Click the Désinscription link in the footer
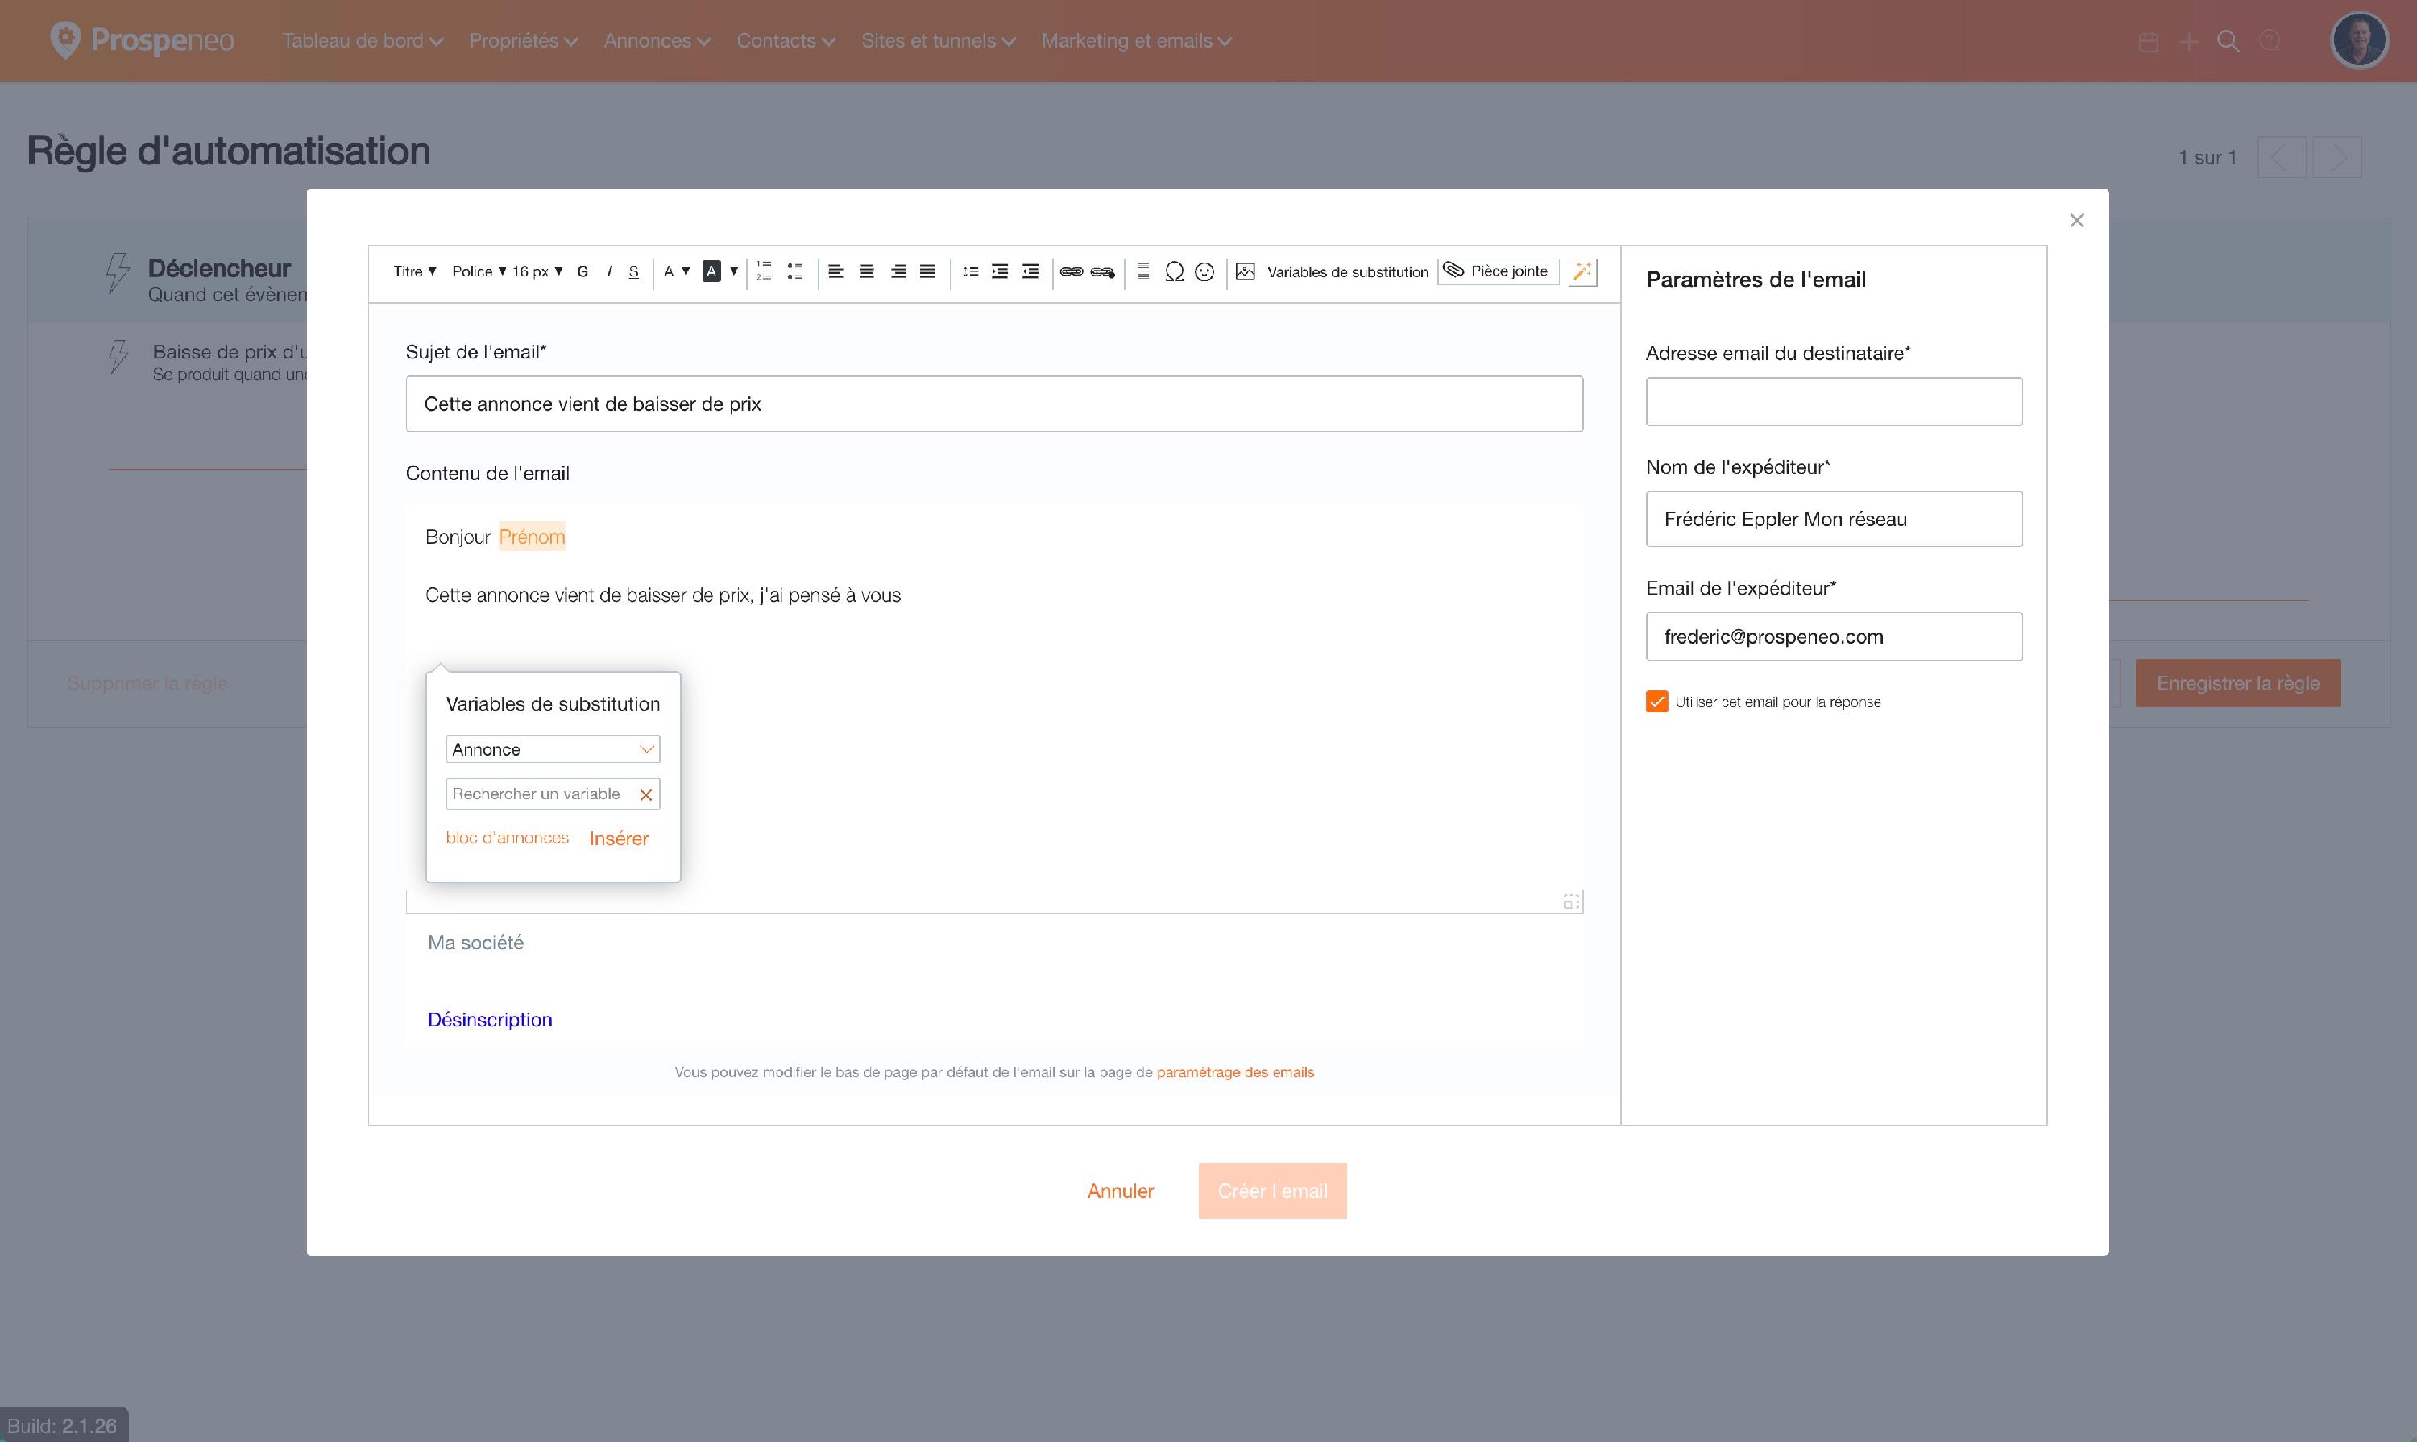The width and height of the screenshot is (2417, 1442). point(490,1019)
